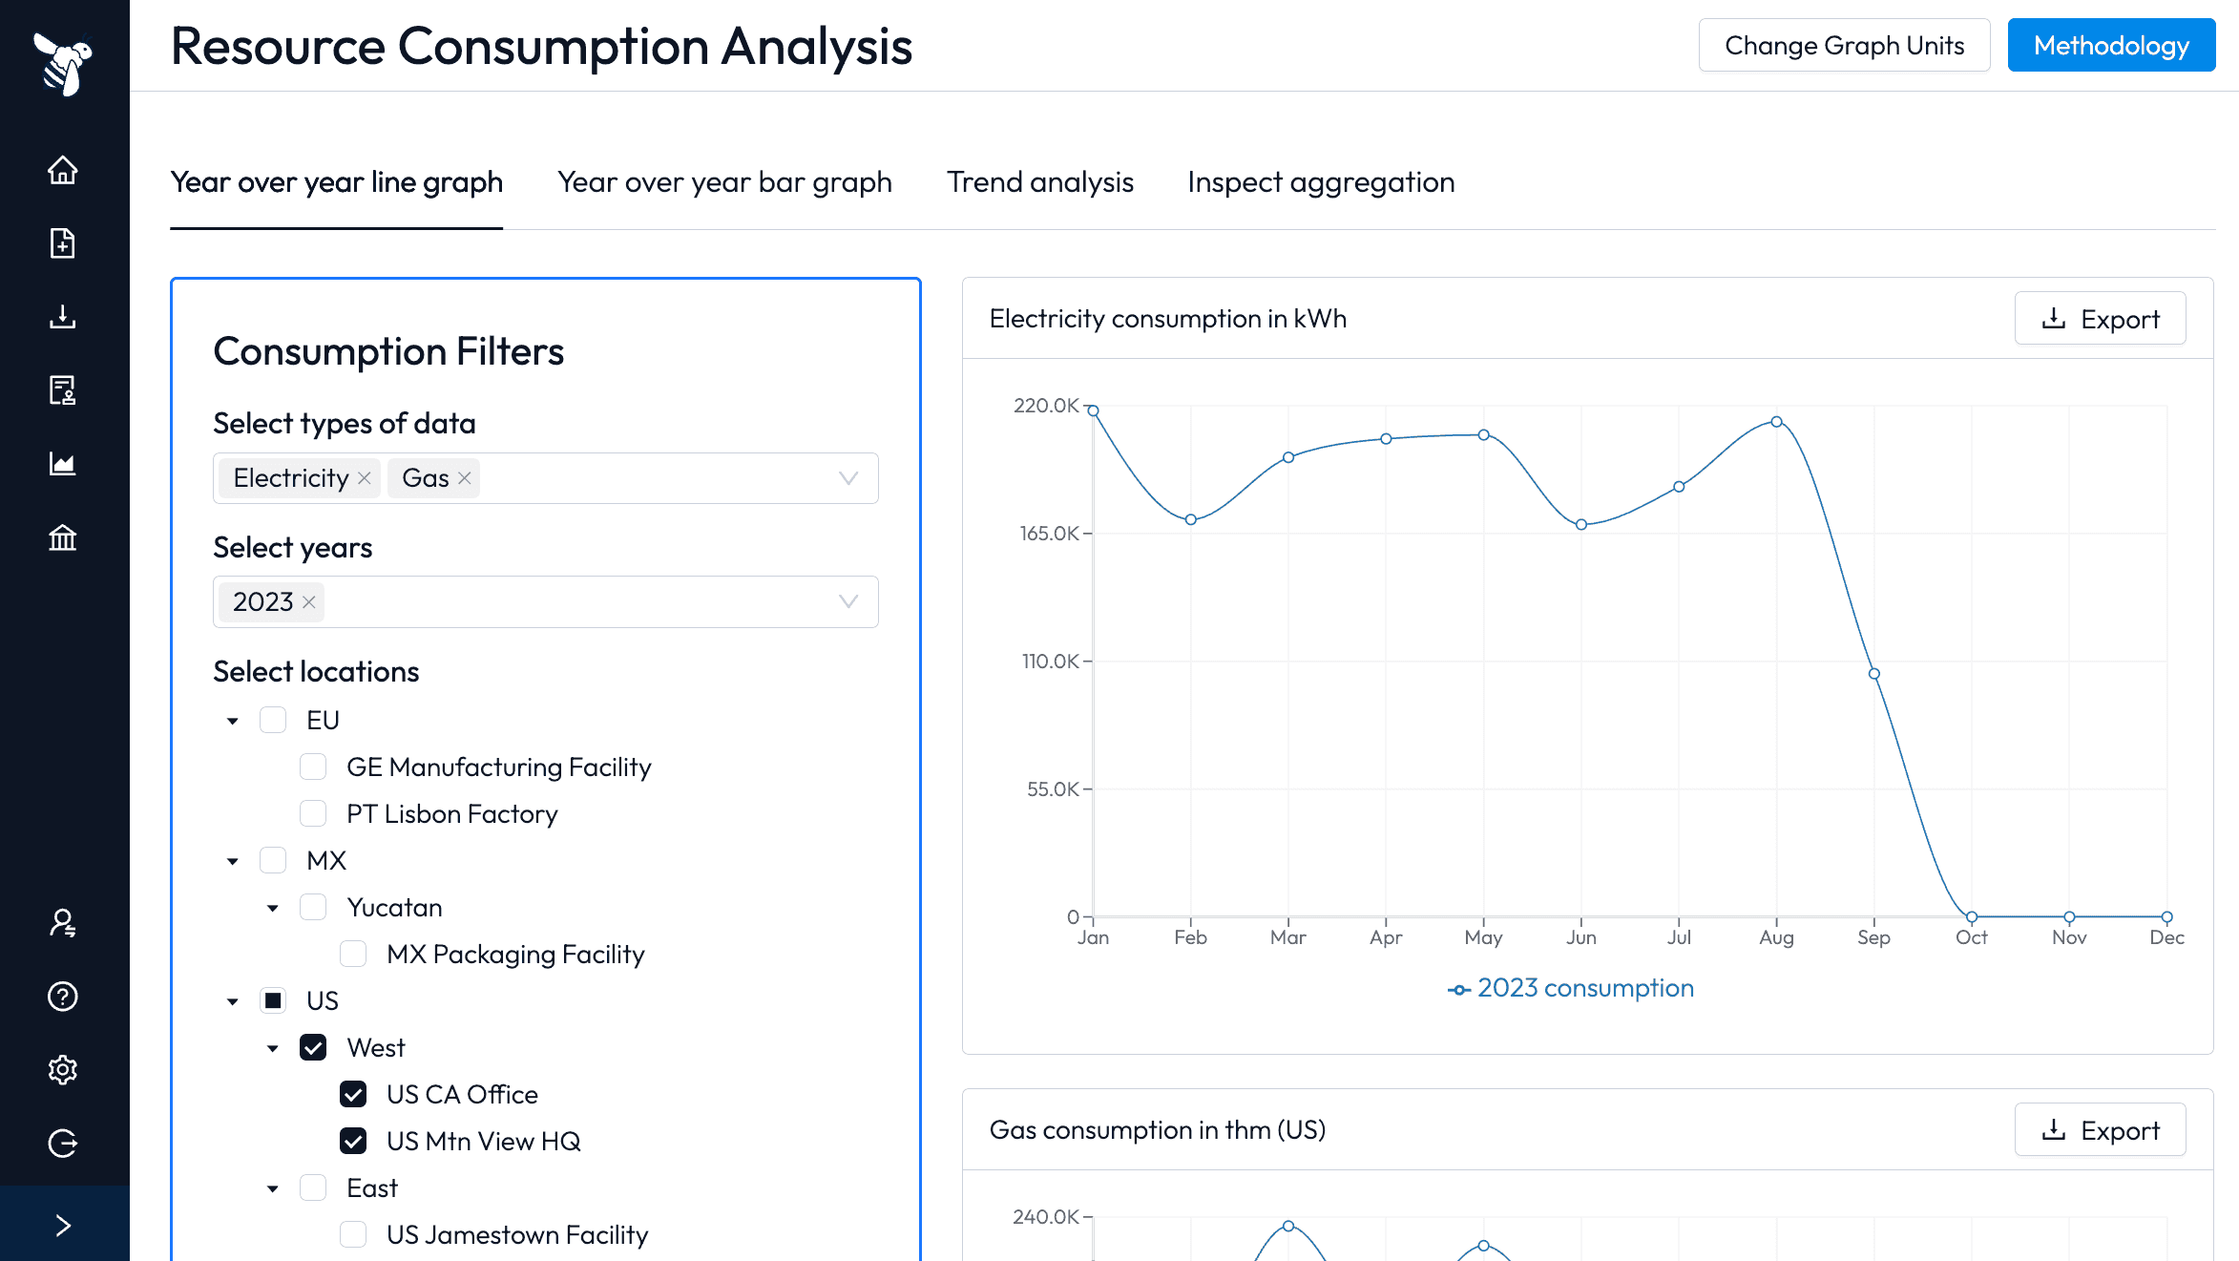Open the analytics chart icon in the sidebar
The image size is (2239, 1261).
pyautogui.click(x=63, y=464)
